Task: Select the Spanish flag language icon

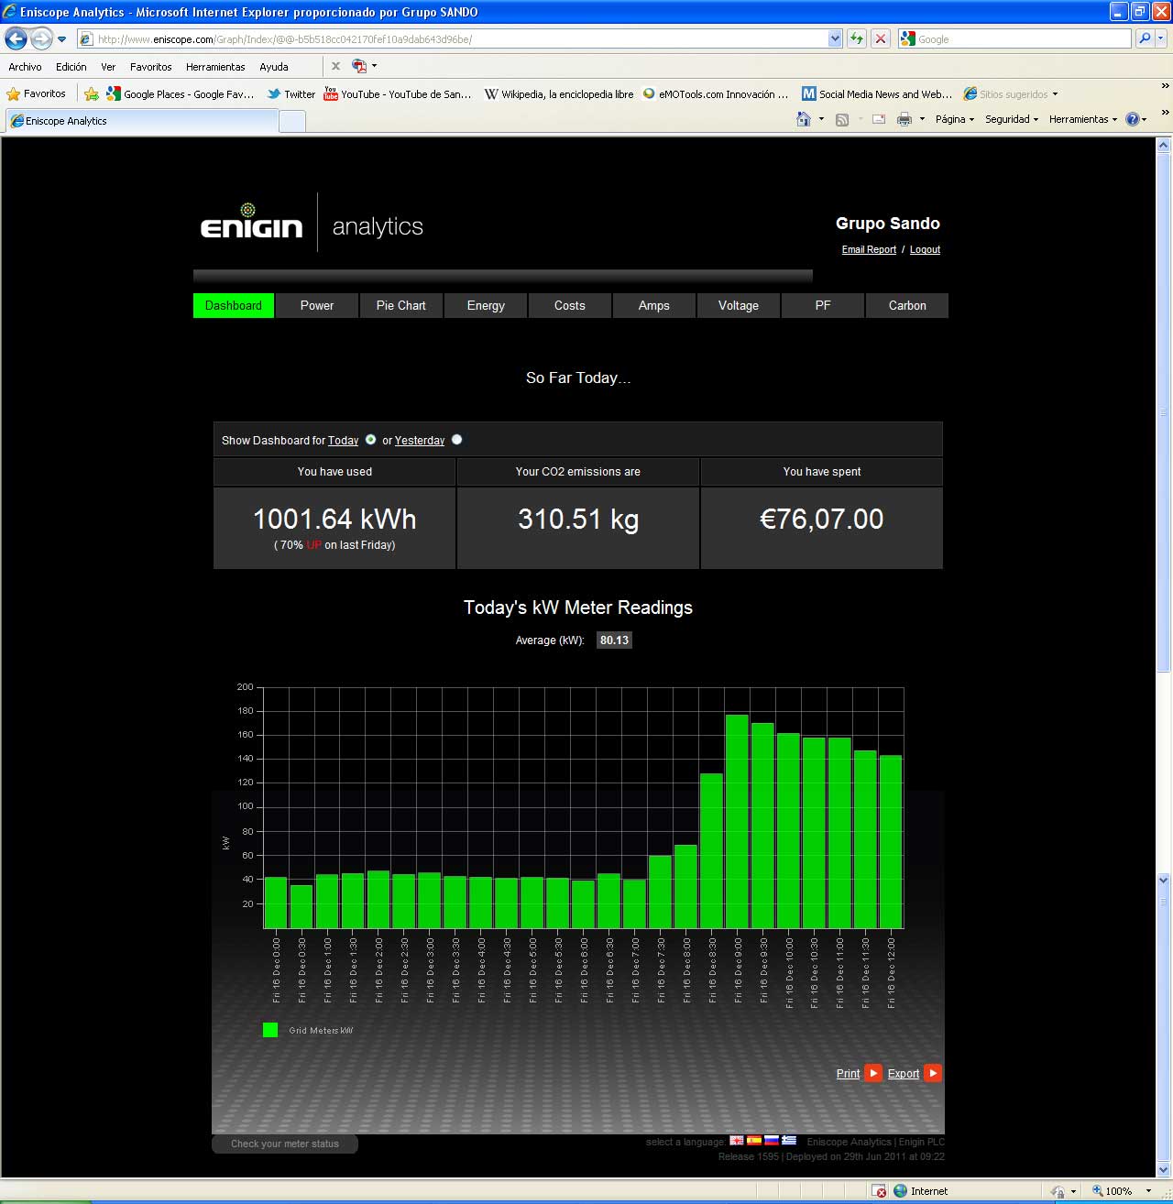Action: [753, 1141]
